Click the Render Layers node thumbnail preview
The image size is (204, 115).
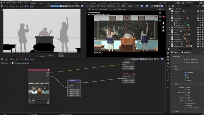(39, 88)
